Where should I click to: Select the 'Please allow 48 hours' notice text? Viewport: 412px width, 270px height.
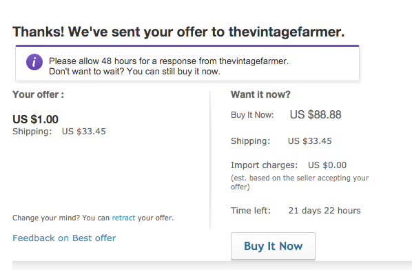pyautogui.click(x=169, y=61)
